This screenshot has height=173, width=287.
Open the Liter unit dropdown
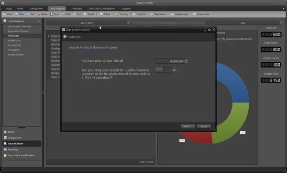pos(281,23)
